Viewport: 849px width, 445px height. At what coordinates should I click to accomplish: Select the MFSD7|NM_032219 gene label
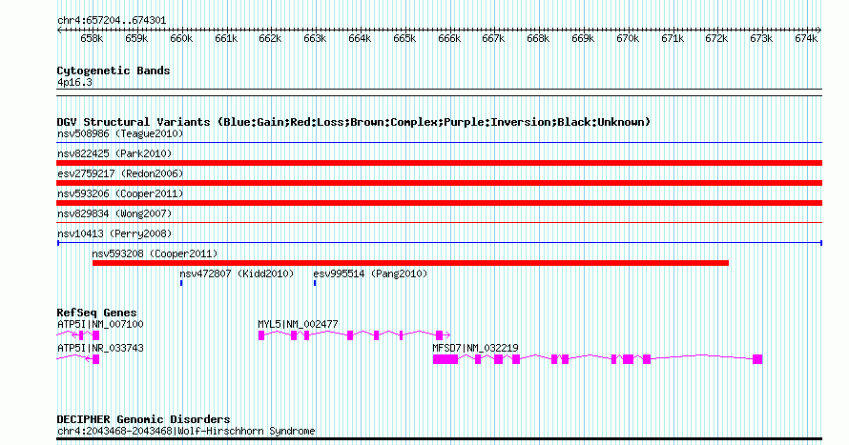click(x=475, y=348)
